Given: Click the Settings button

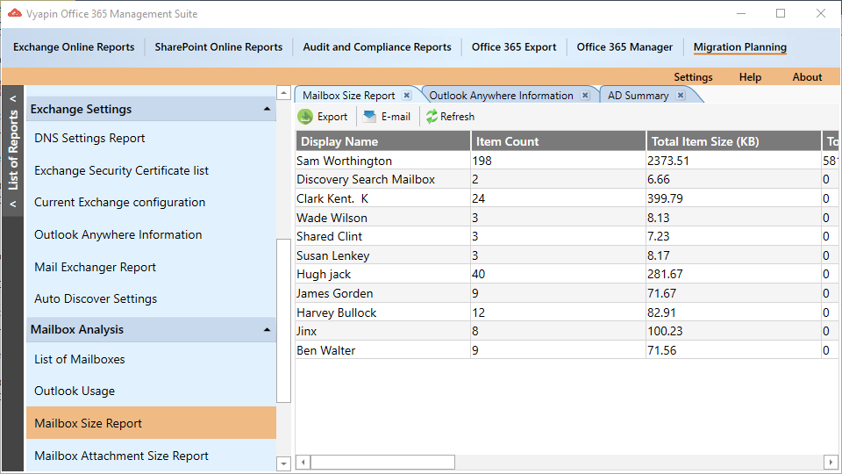Looking at the screenshot, I should (x=693, y=77).
